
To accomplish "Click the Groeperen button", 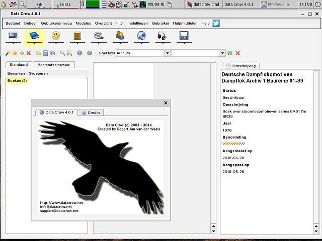I will (x=38, y=73).
